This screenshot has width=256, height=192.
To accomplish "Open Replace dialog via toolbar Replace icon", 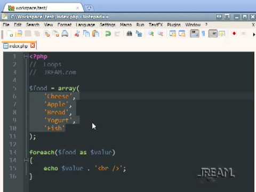I will (x=139, y=34).
